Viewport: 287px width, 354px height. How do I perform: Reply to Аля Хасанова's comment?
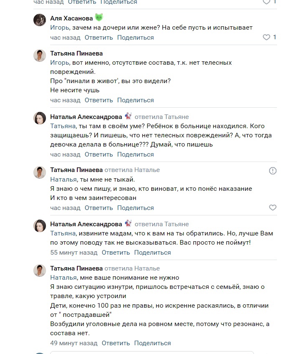(x=99, y=38)
